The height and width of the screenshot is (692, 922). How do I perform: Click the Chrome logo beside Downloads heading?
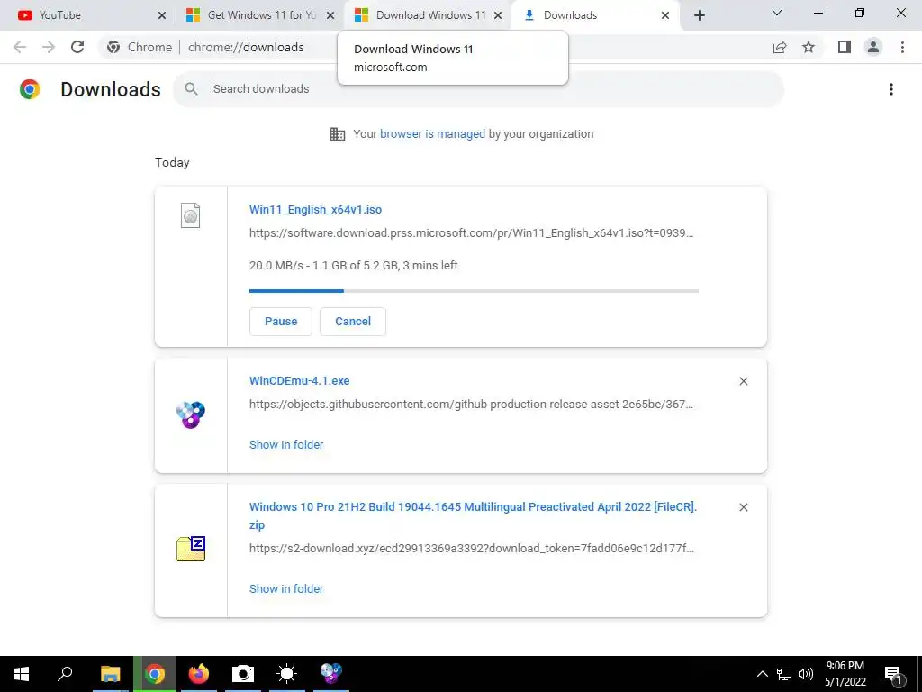(30, 89)
